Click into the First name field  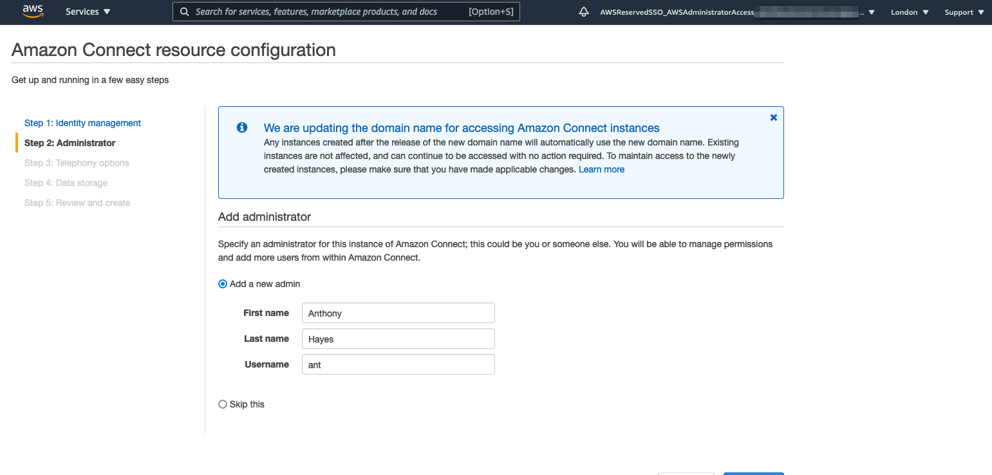[398, 313]
